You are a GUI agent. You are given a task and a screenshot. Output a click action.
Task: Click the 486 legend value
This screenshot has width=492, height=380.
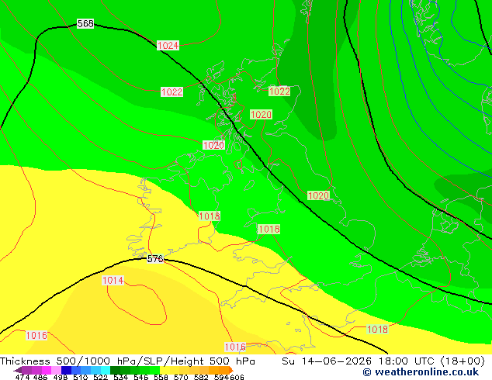40,377
